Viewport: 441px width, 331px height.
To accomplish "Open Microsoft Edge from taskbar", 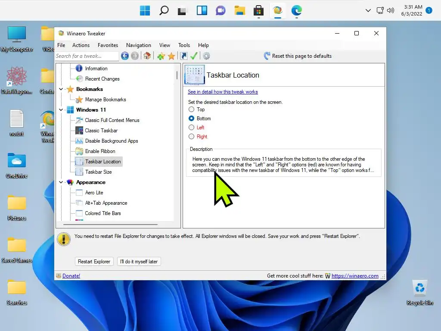I will pos(296,11).
